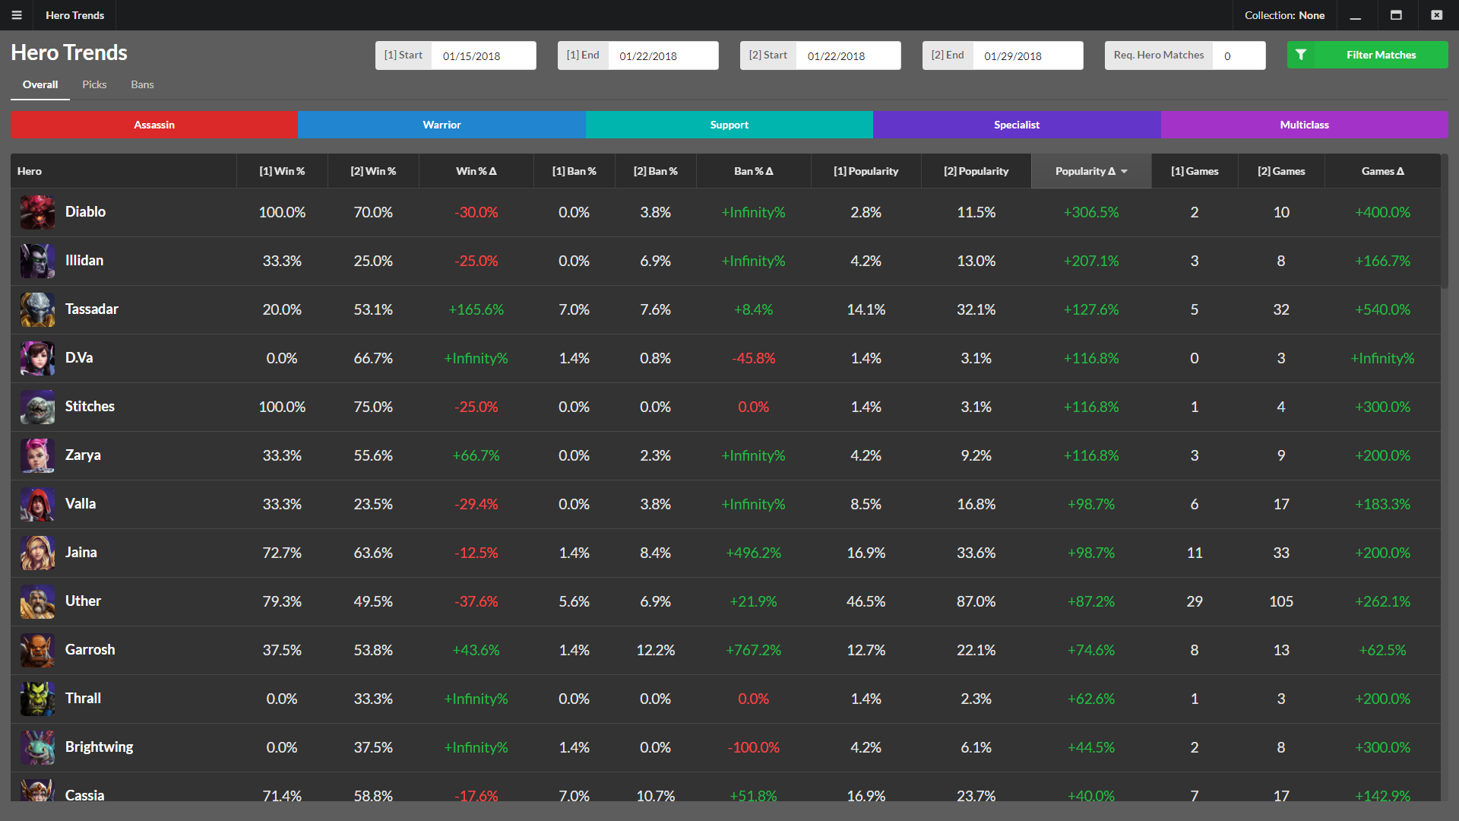Click the Popularity Δ sort arrow
Viewport: 1459px width, 821px height.
tap(1124, 172)
